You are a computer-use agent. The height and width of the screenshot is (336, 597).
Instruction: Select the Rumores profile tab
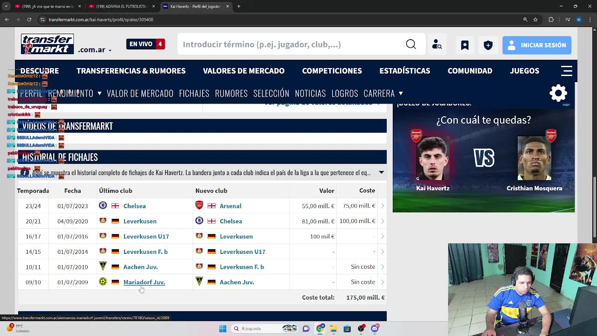[x=231, y=93]
